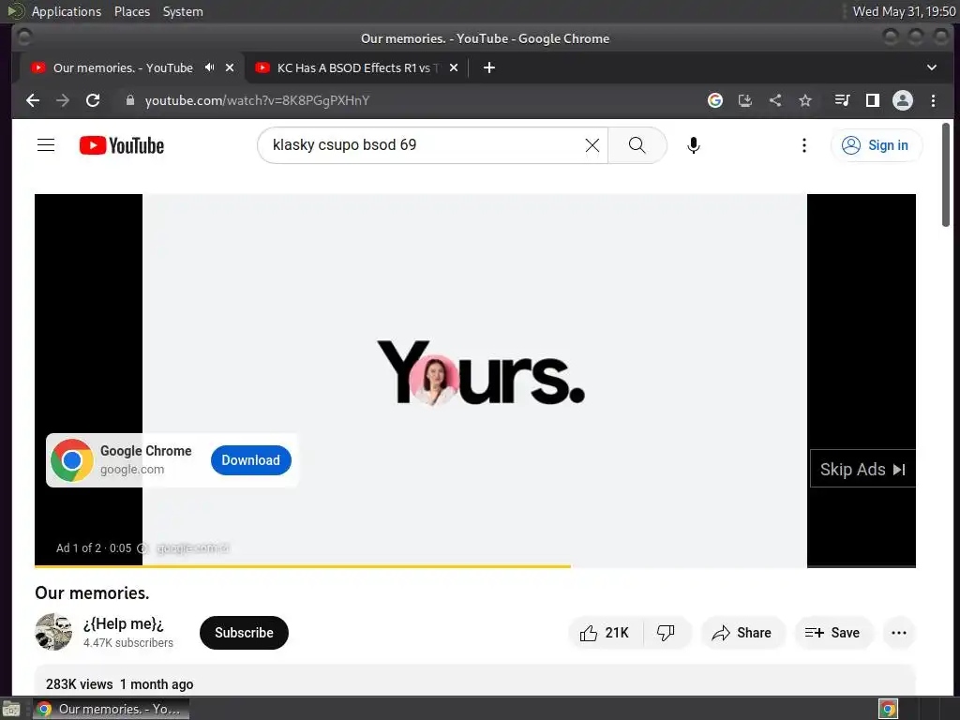Click taskbar 'Our memories. - Yo...' window
Image resolution: width=960 pixels, height=720 pixels.
click(111, 709)
